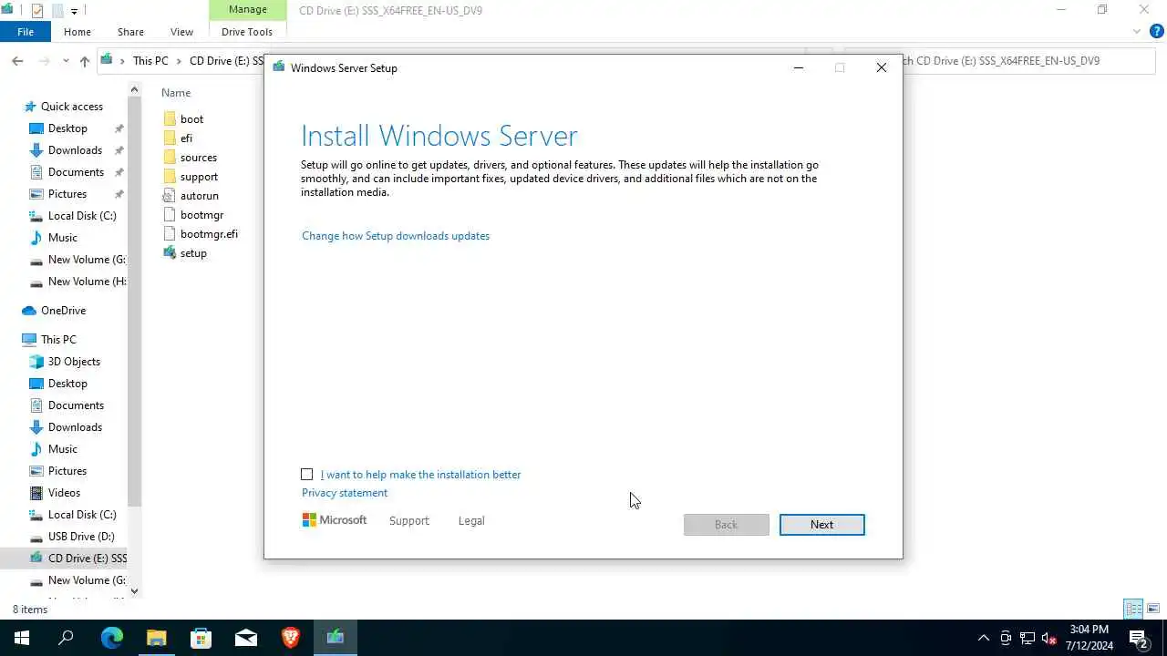Open the notification center icon
This screenshot has width=1167, height=656.
(x=1138, y=638)
